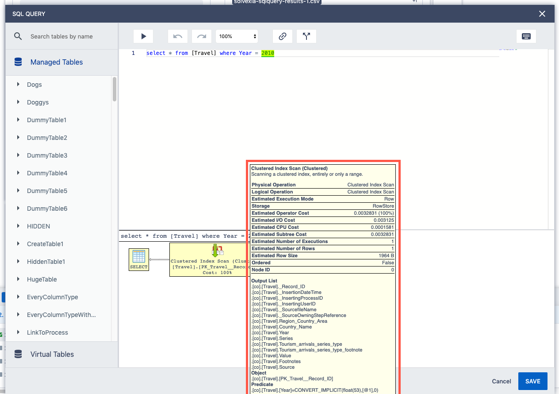Click the link chain icon in toolbar
Viewport: 559px width, 394px height.
[283, 36]
